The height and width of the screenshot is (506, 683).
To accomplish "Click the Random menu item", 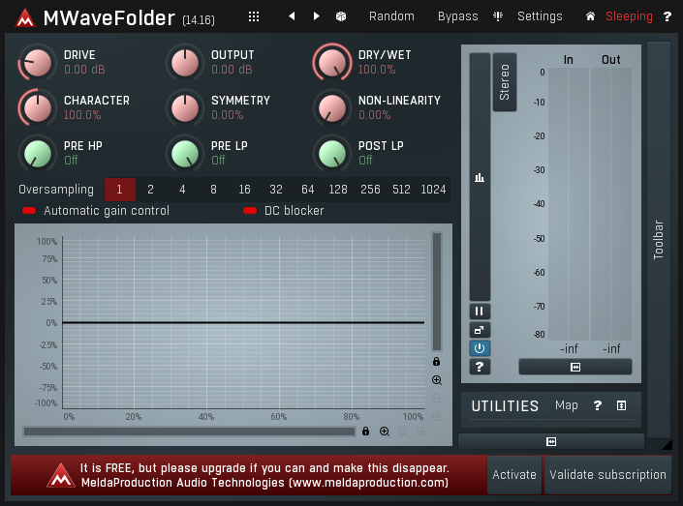I will pos(391,16).
